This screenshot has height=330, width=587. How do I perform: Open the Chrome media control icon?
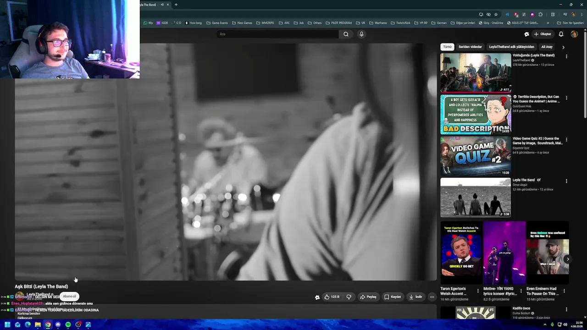565,14
